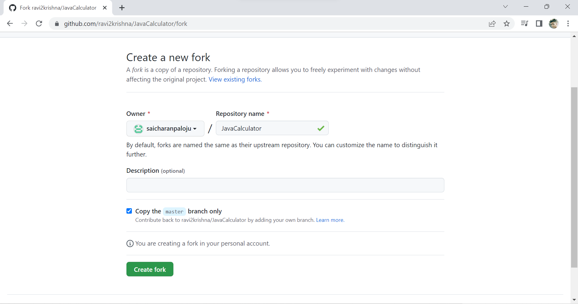Open the Chrome profile avatar
Screen dimensions: 578x304
click(553, 23)
